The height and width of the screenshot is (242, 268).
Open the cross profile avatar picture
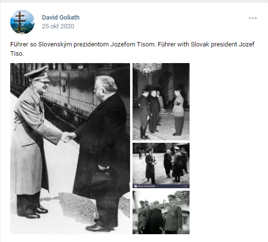(x=22, y=22)
